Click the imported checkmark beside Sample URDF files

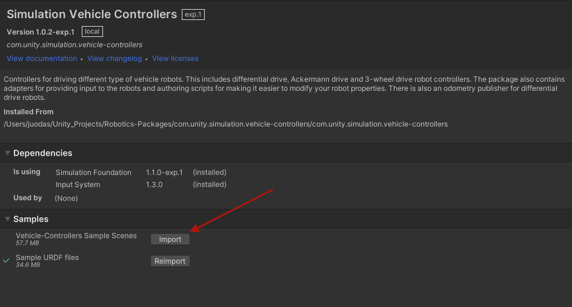[x=6, y=260]
